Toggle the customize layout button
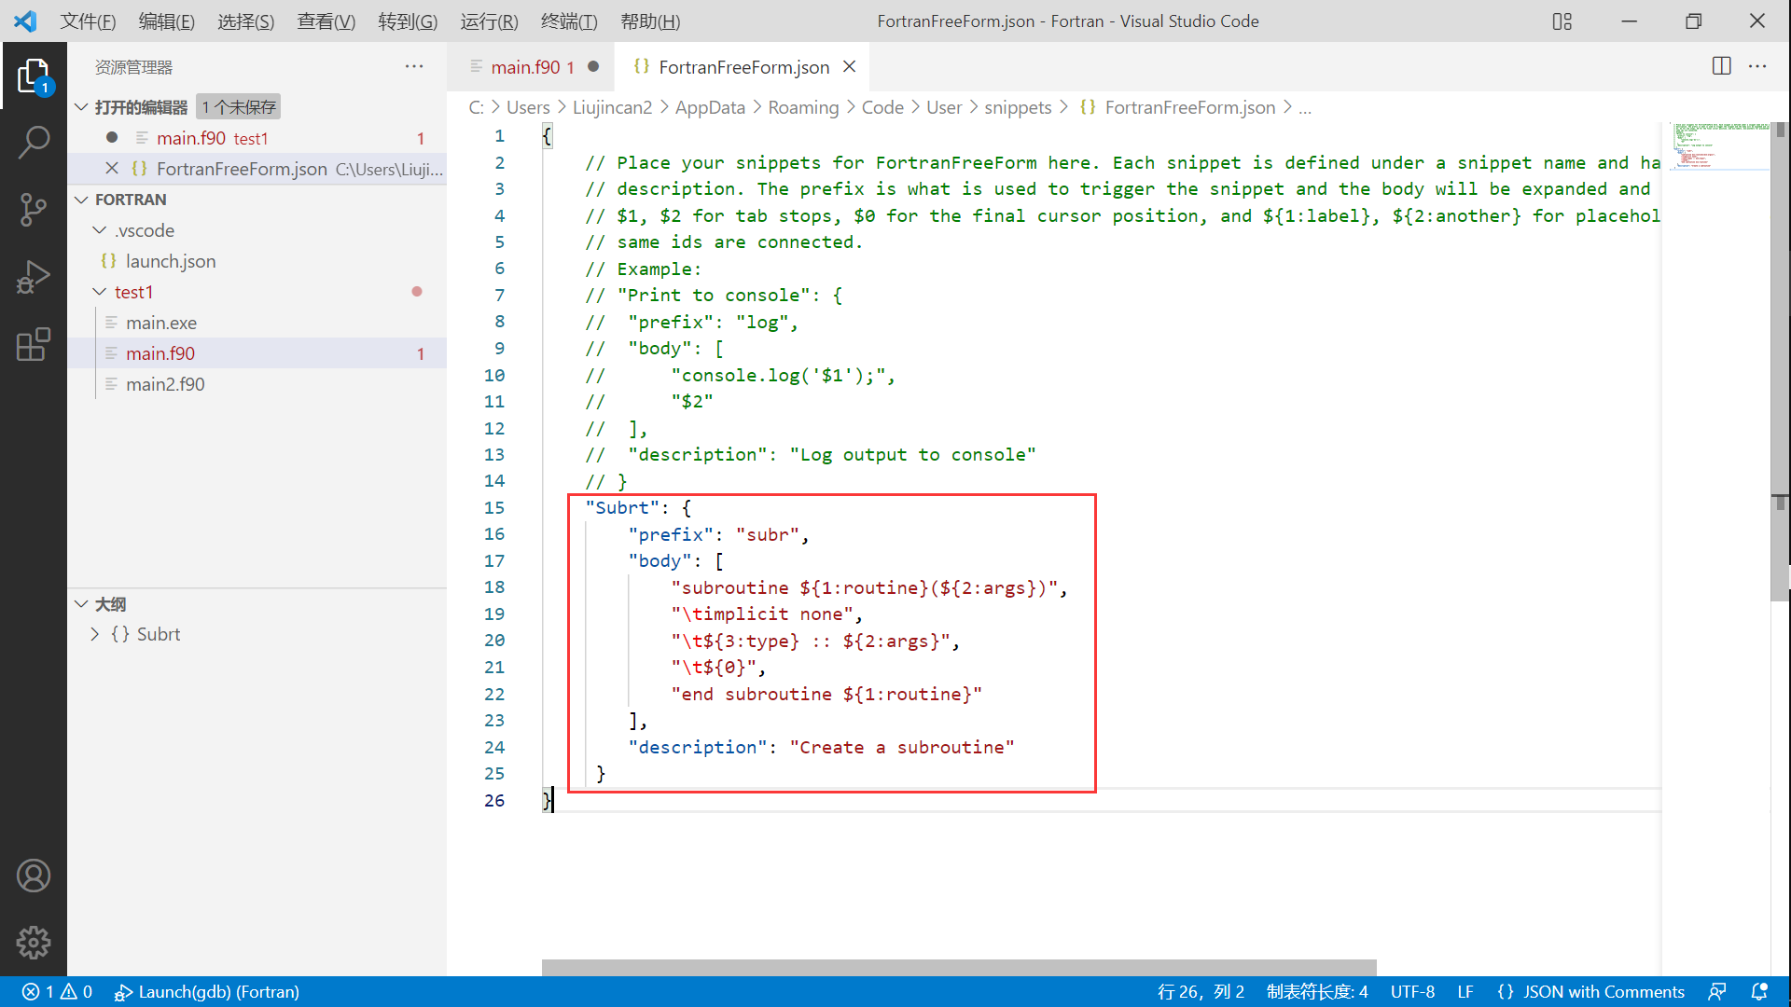Screen dimensions: 1791x1007 1562,21
